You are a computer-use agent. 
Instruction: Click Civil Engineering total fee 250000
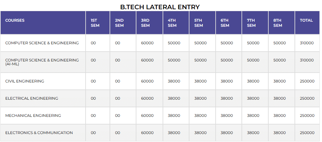307,81
